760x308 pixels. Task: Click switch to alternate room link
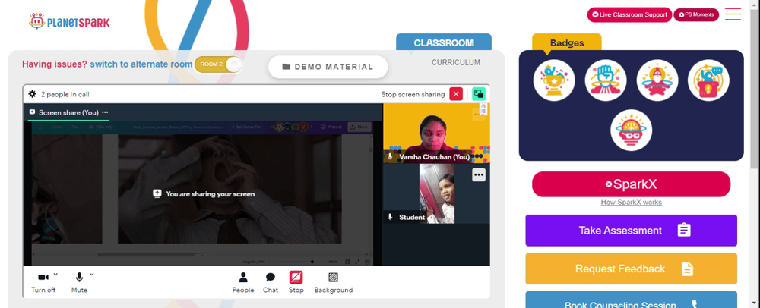(141, 64)
